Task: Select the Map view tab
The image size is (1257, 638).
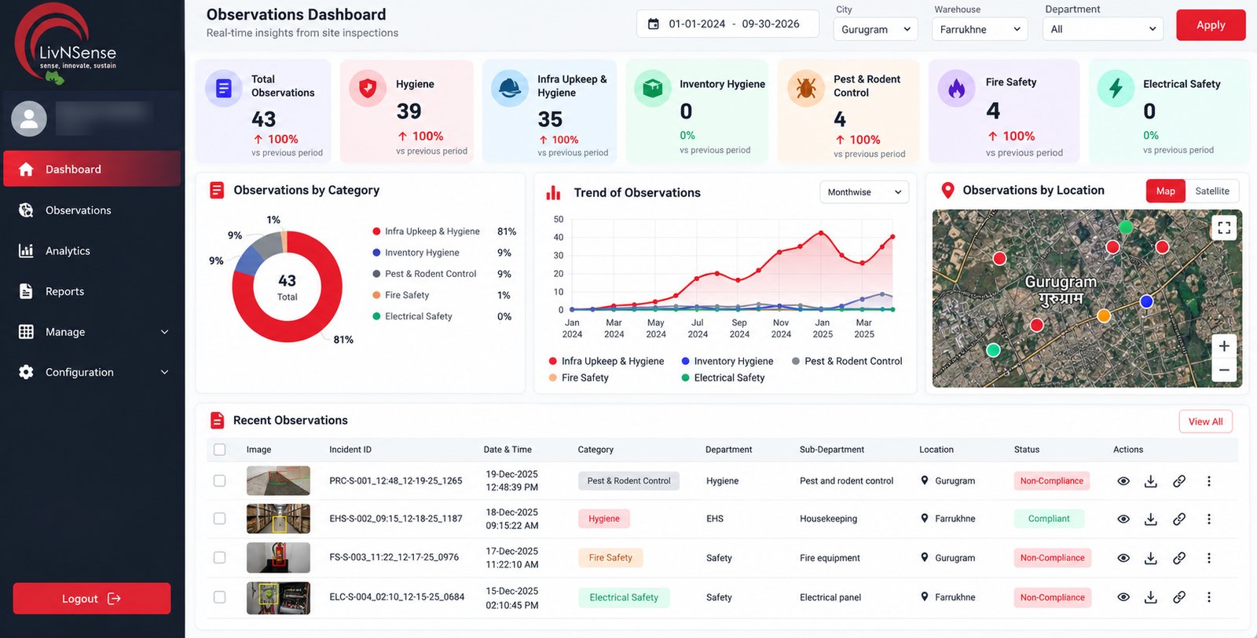Action: [x=1166, y=191]
